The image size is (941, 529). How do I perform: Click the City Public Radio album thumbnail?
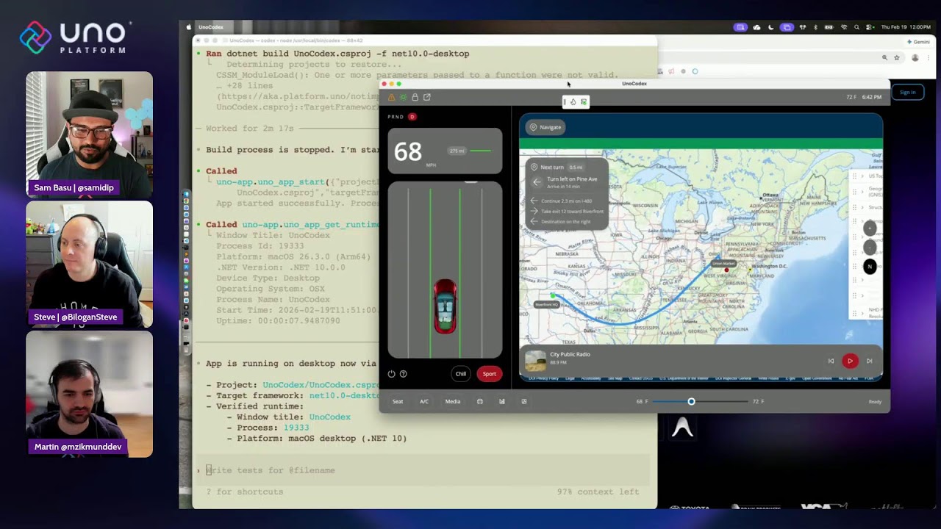(x=535, y=360)
